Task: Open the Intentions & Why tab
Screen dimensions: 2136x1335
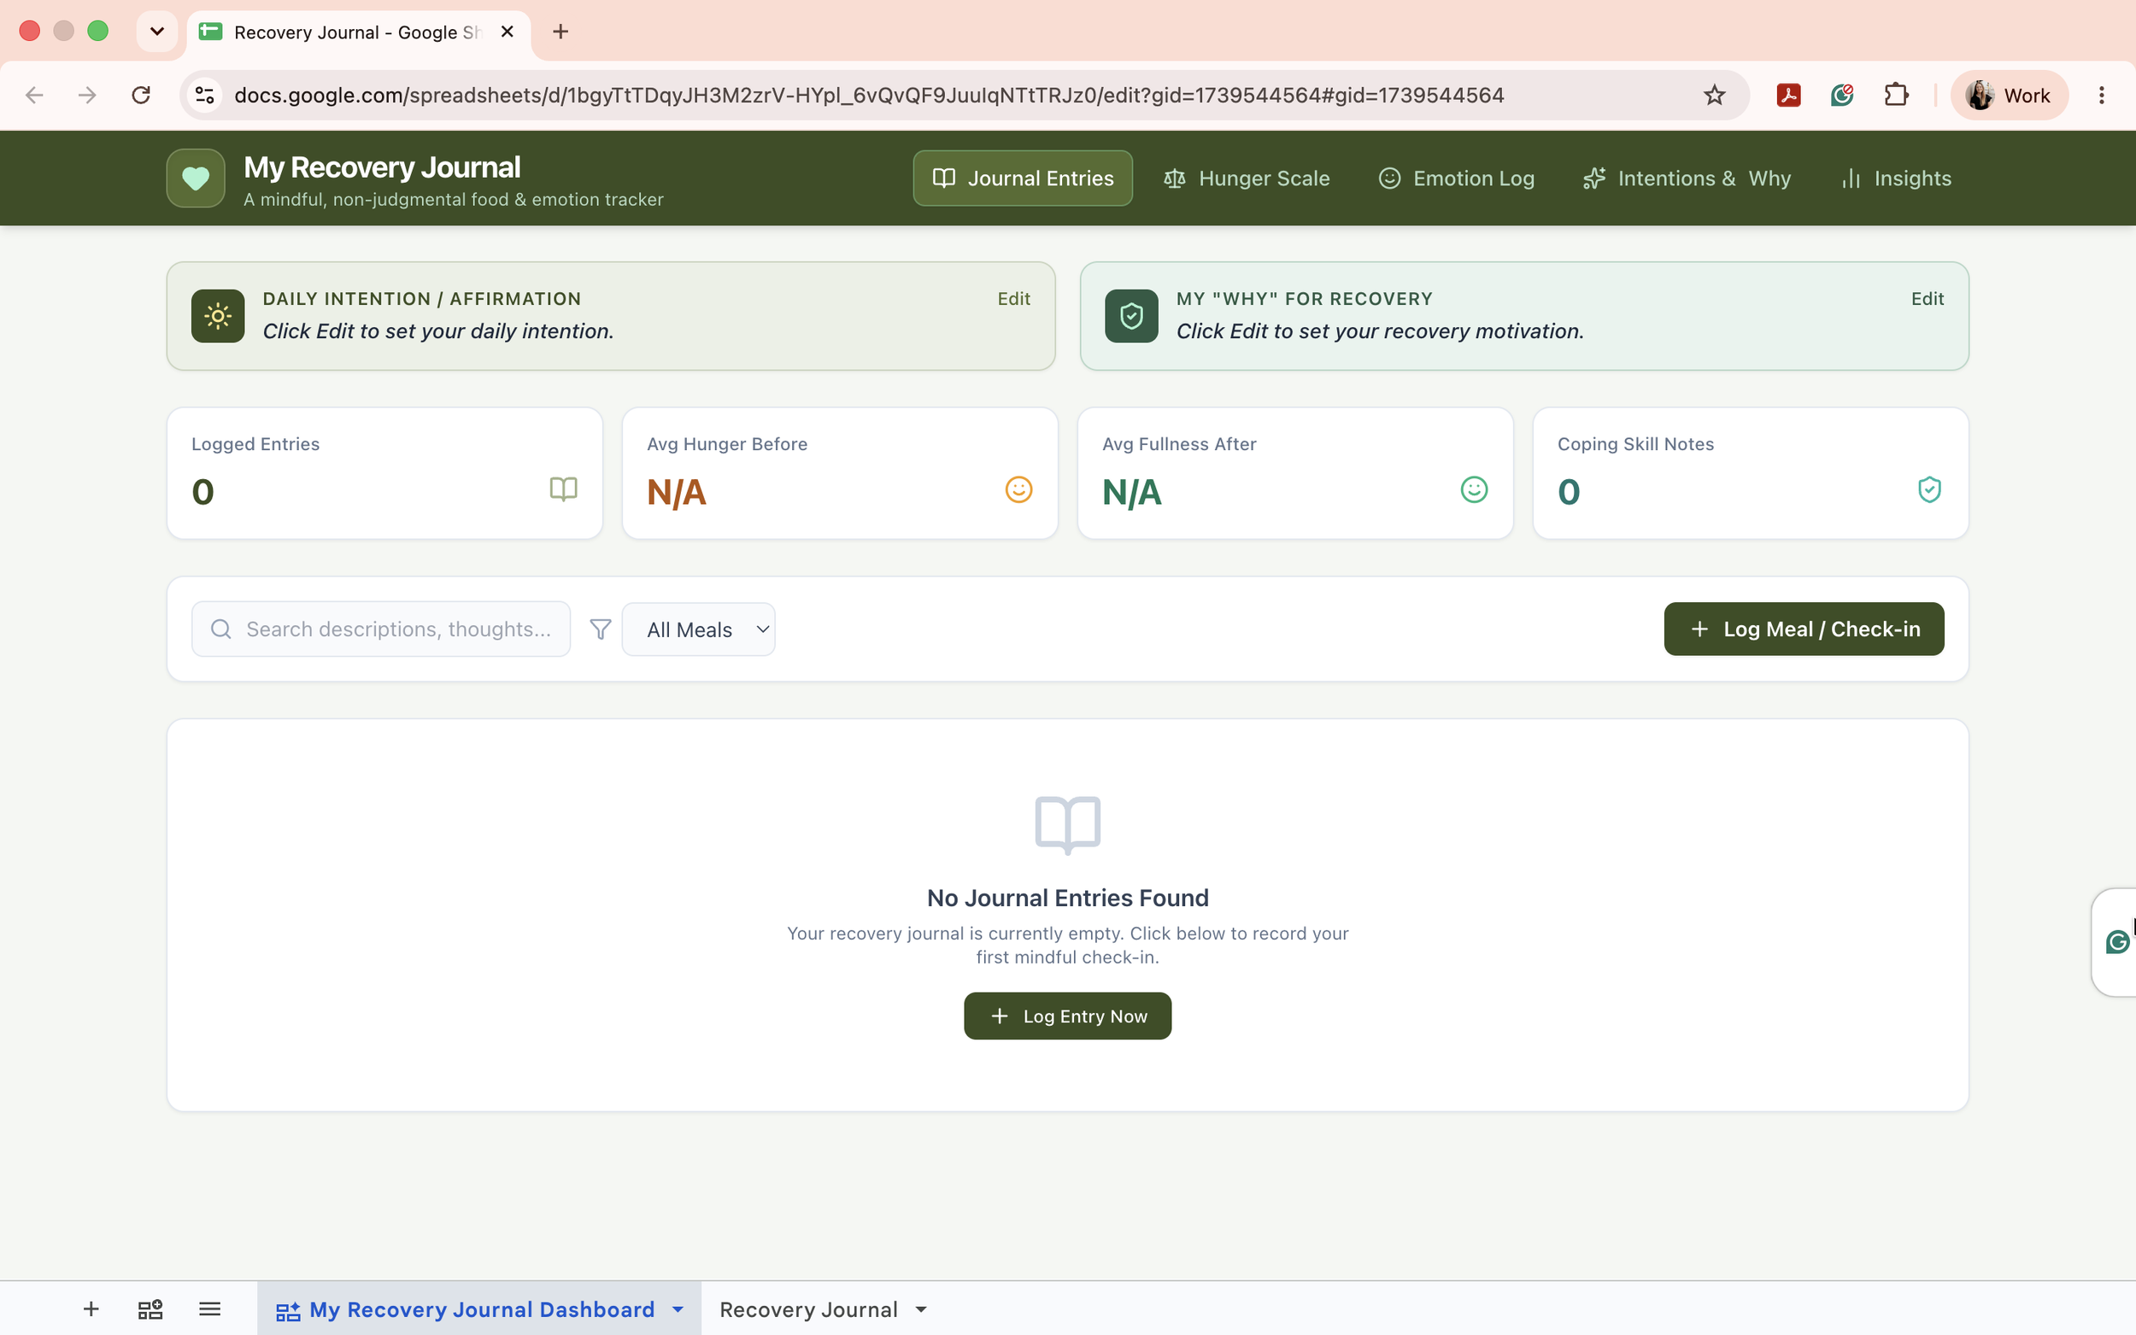Action: coord(1687,179)
